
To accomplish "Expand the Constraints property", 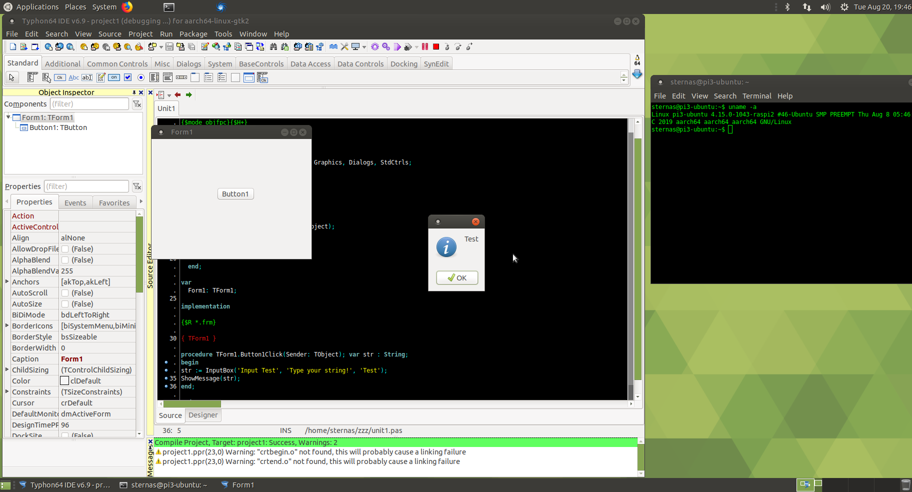I will tap(7, 391).
